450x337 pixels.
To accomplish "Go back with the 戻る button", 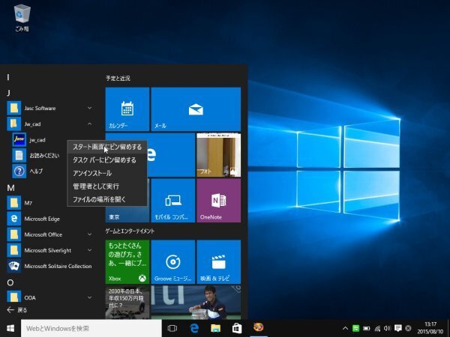I will pos(17,310).
